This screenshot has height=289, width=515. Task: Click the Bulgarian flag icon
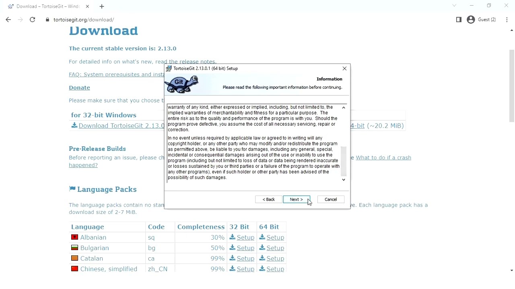(x=74, y=248)
